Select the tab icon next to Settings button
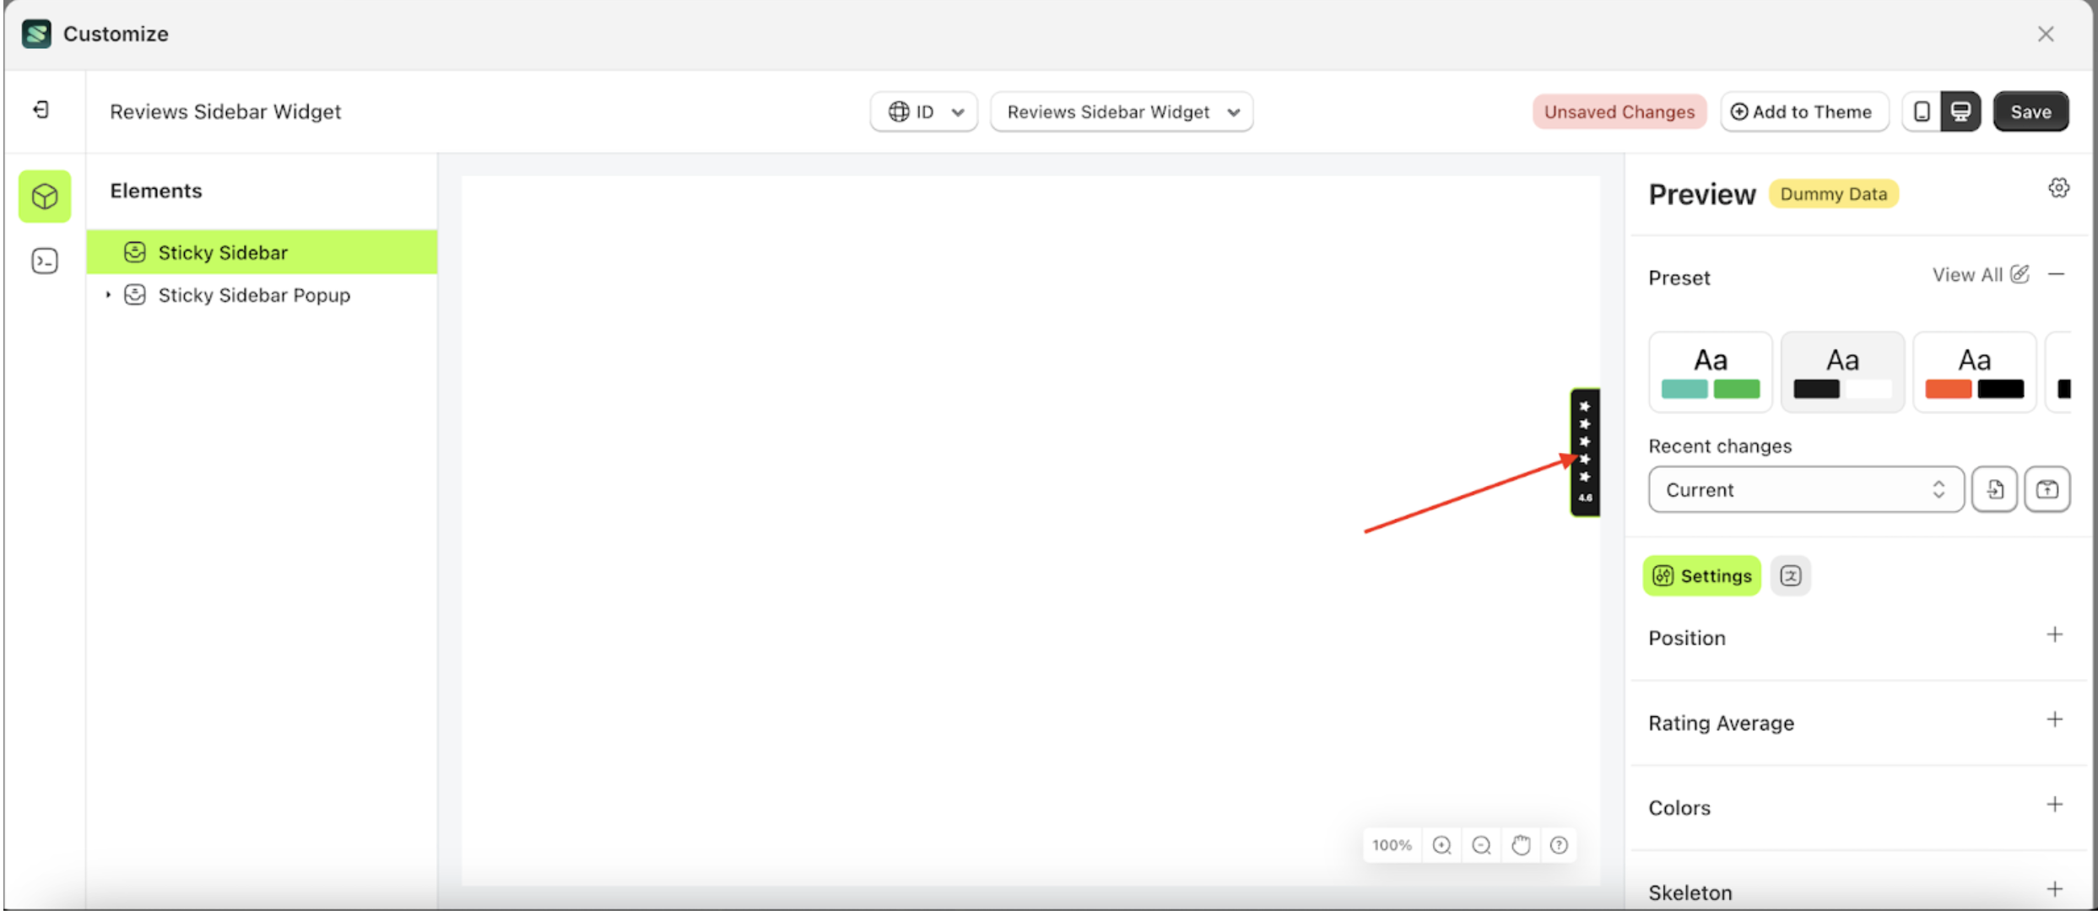The width and height of the screenshot is (2098, 911). pos(1791,575)
